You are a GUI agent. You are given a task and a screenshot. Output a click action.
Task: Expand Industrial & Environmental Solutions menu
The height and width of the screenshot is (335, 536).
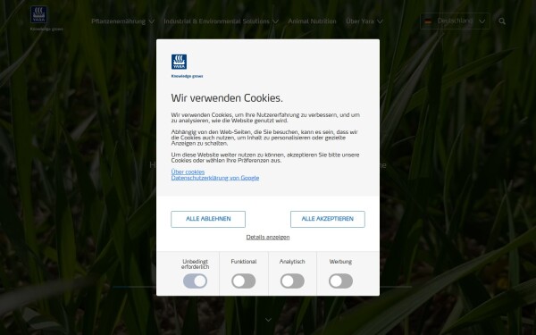[x=222, y=21]
